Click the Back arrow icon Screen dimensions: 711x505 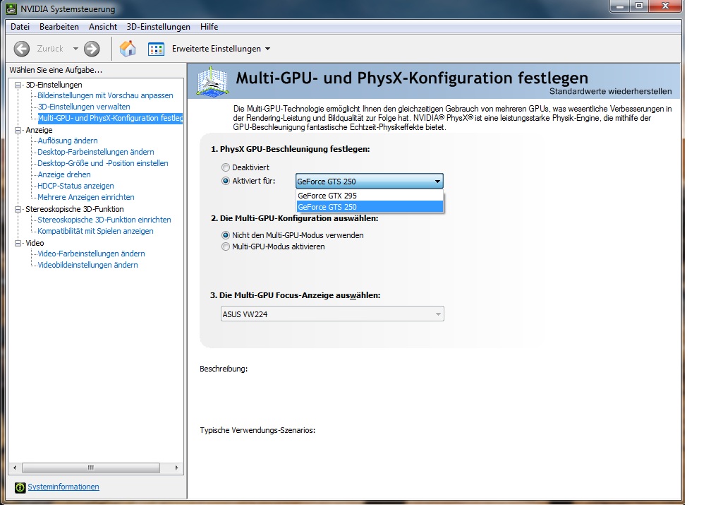[21, 49]
